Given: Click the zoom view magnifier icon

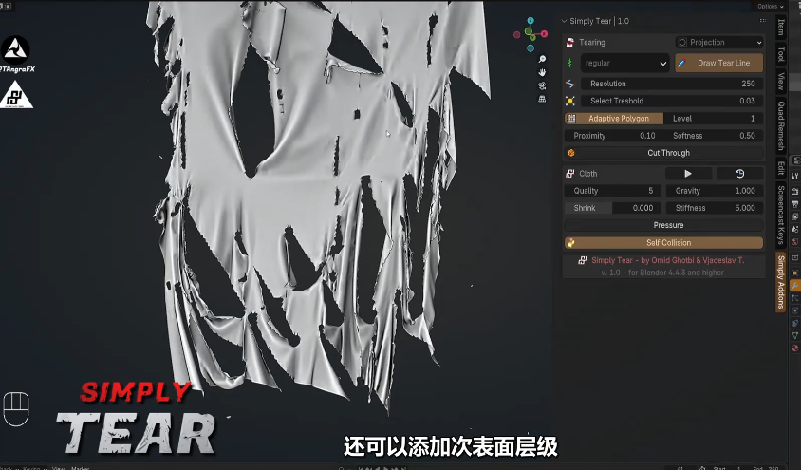Looking at the screenshot, I should coord(542,59).
